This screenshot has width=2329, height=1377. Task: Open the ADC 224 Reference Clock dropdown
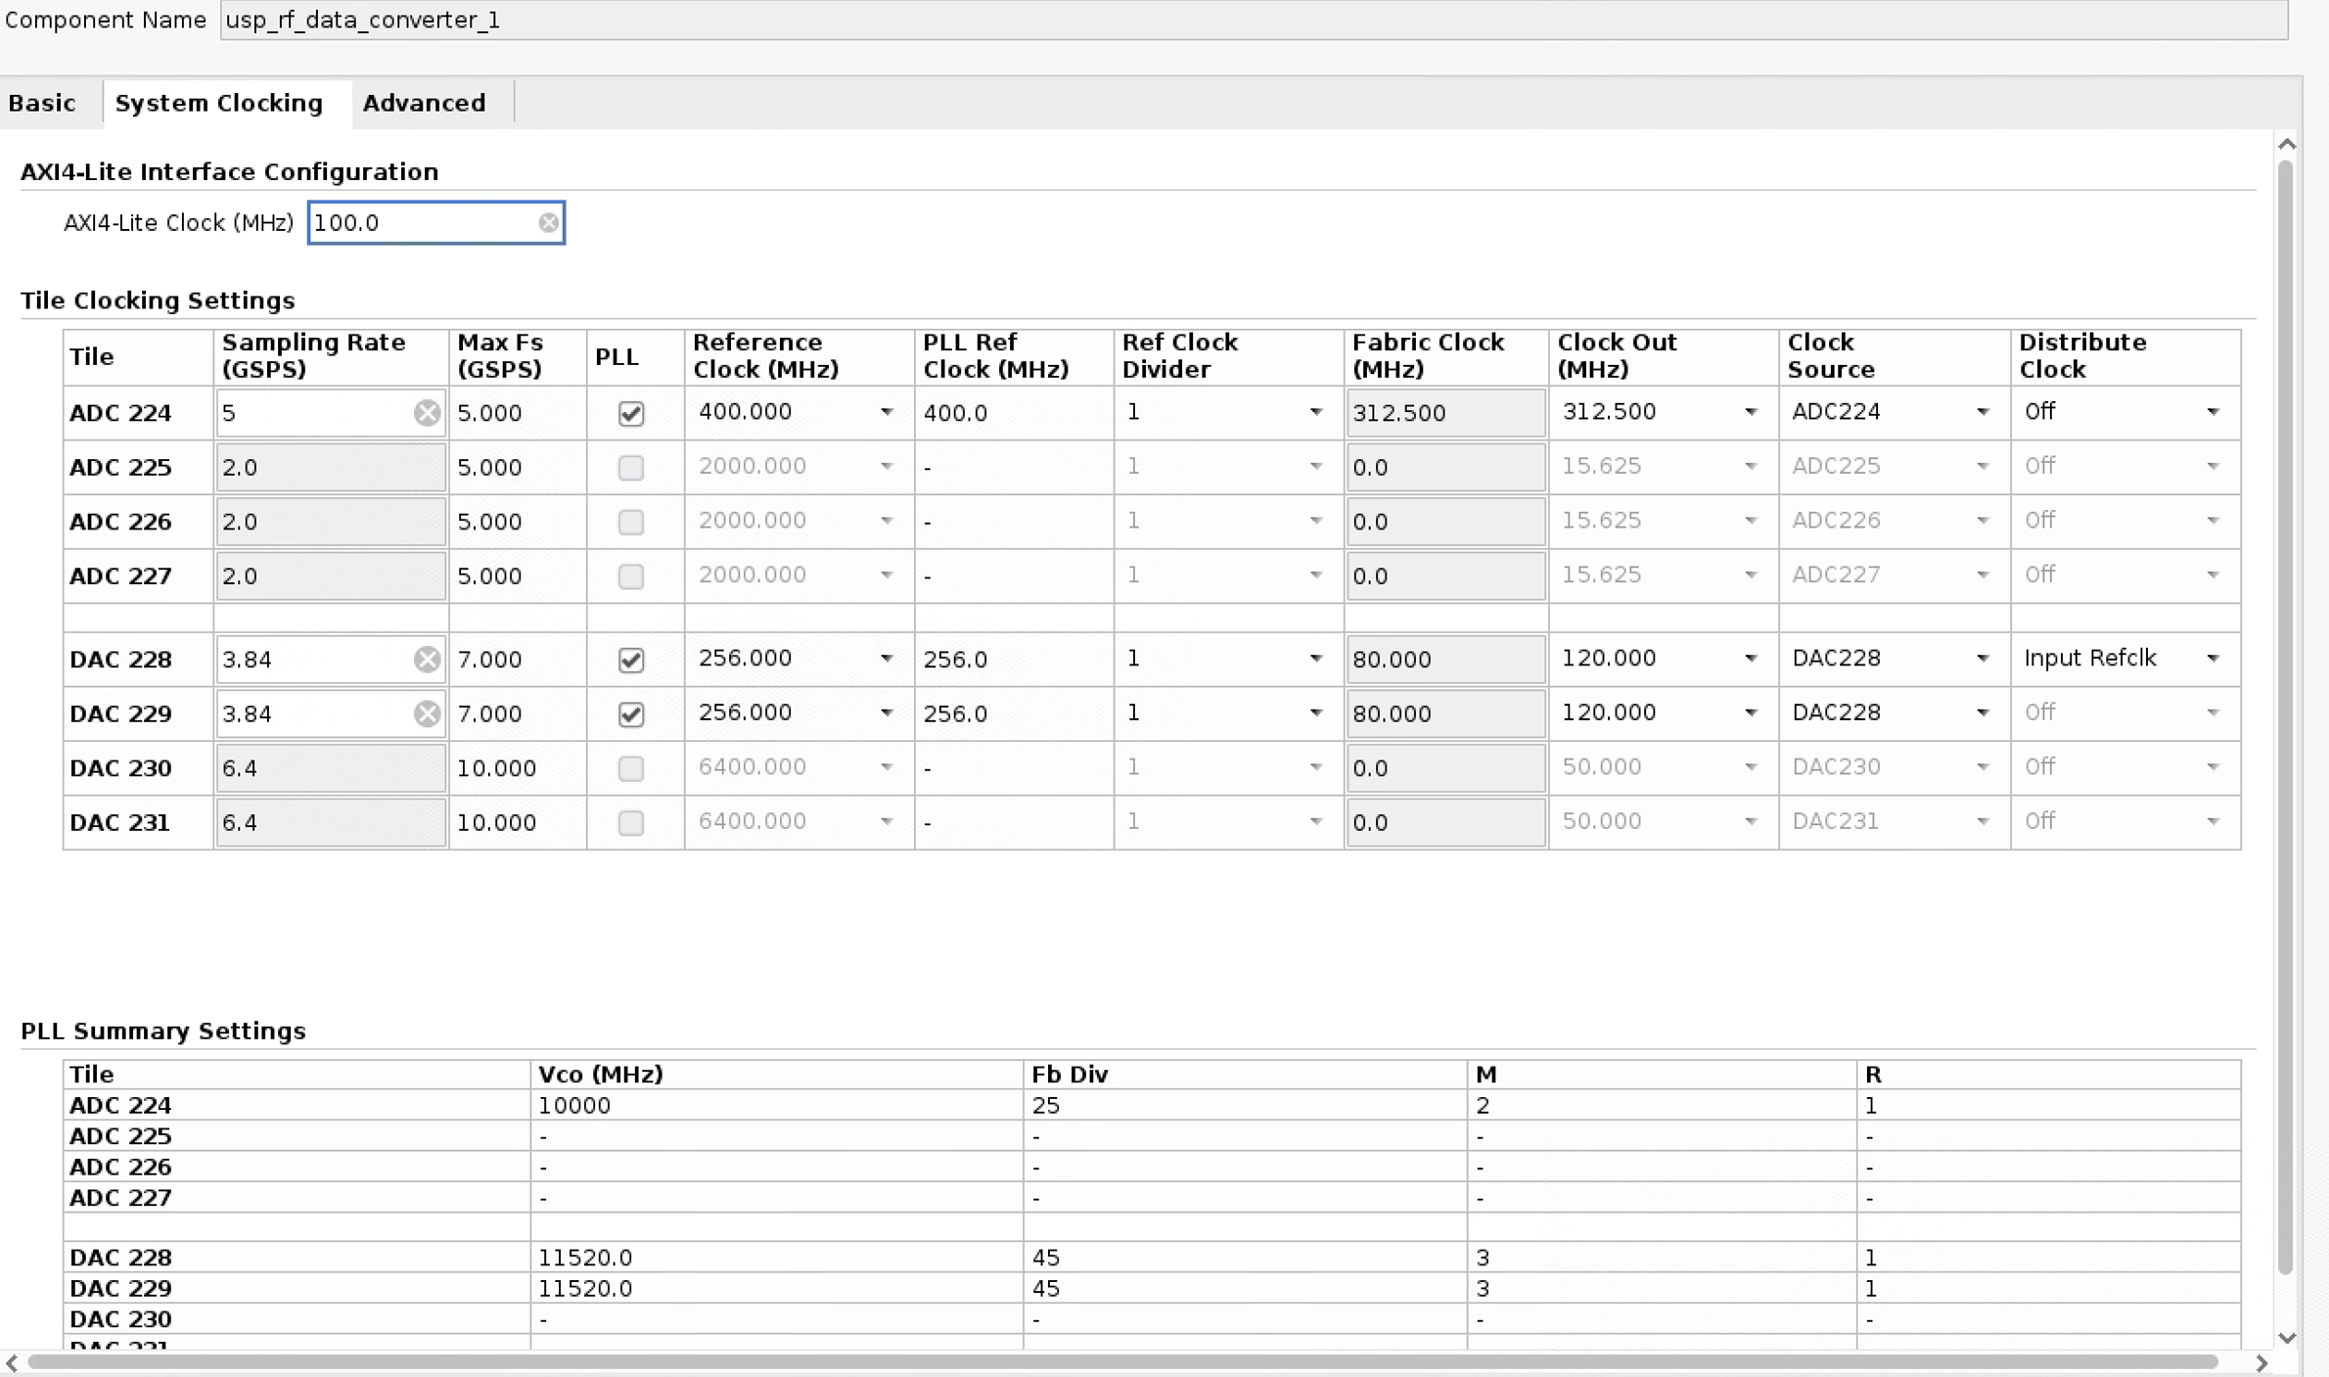click(x=886, y=412)
